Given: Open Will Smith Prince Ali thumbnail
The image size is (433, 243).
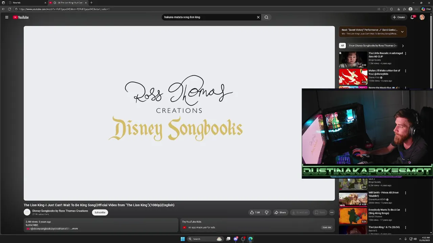Looking at the screenshot, I should [353, 199].
